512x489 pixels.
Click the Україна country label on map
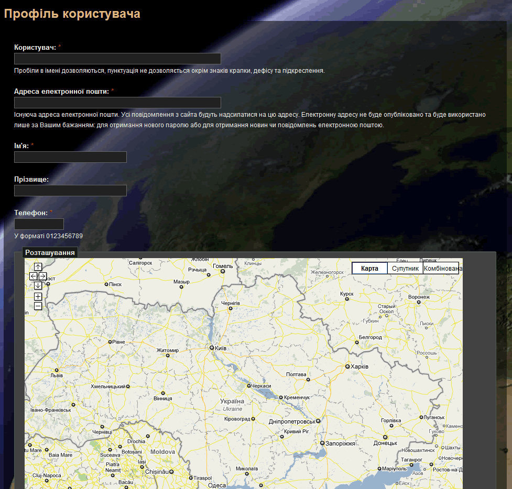click(x=232, y=401)
